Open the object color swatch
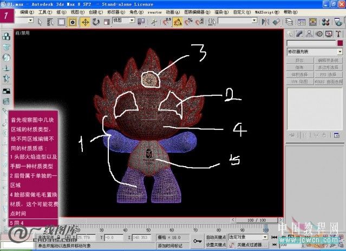This screenshot has width=346, height=251. (340, 43)
